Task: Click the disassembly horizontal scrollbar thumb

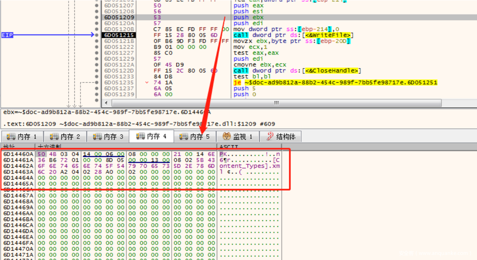Action: click(x=276, y=103)
